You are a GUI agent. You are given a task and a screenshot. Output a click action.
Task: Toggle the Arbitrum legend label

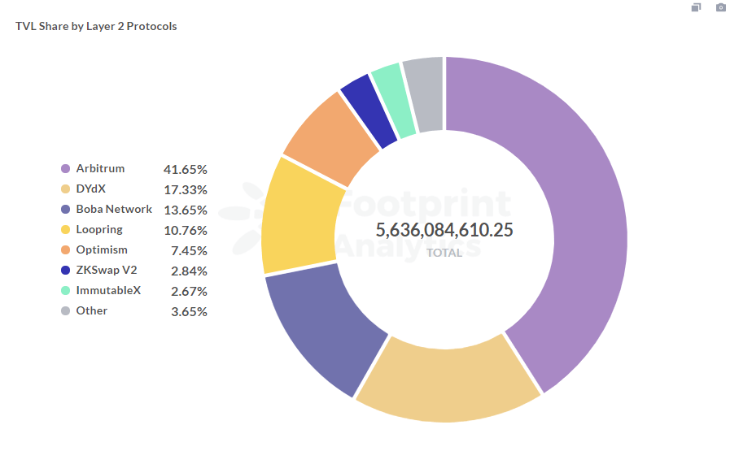pyautogui.click(x=100, y=169)
